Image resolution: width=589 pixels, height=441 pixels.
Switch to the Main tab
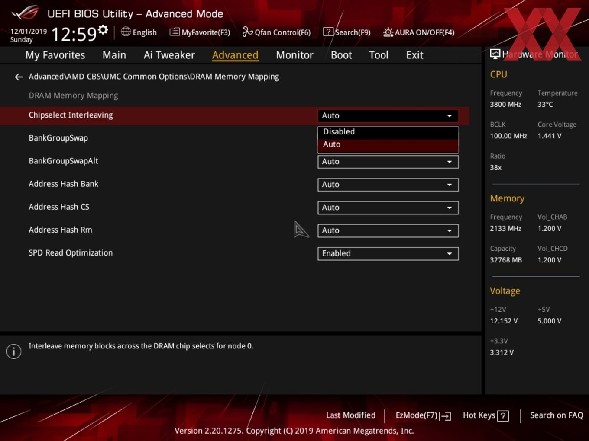tap(114, 55)
